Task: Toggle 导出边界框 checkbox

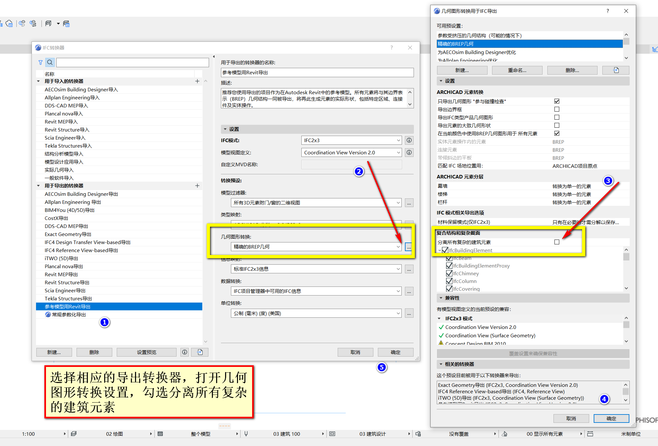Action: tap(557, 109)
